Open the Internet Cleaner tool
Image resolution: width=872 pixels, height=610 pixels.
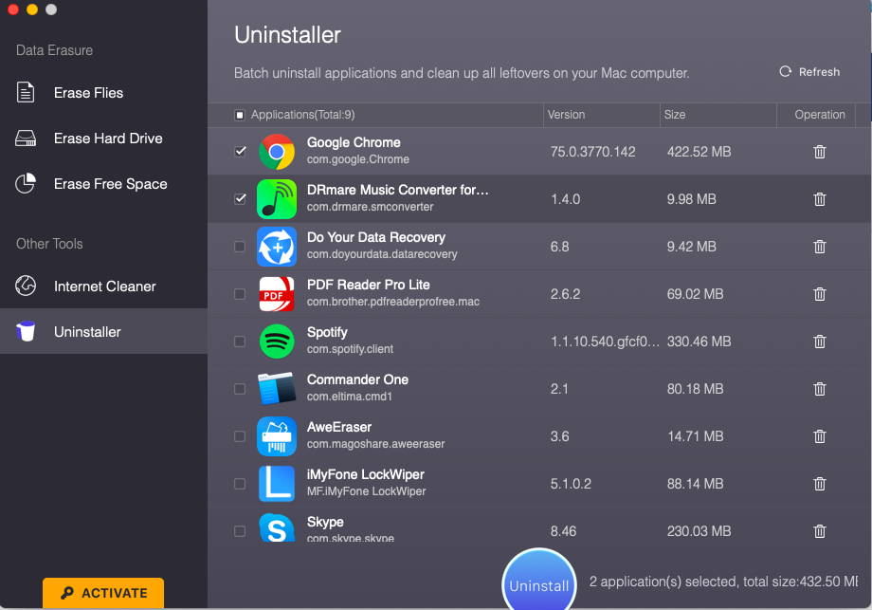coord(103,287)
